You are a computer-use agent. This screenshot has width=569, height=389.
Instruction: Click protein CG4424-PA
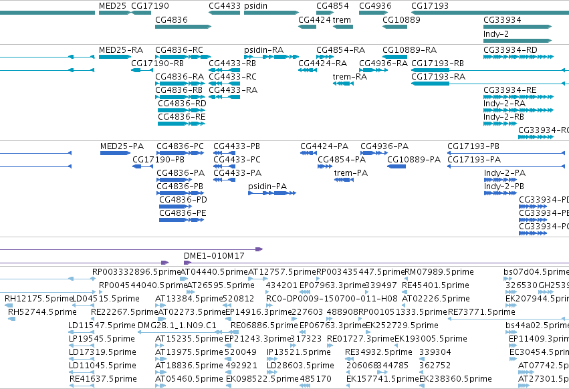(x=308, y=153)
